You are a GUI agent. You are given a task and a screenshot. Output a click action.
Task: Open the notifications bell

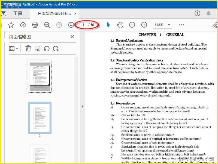208,13
